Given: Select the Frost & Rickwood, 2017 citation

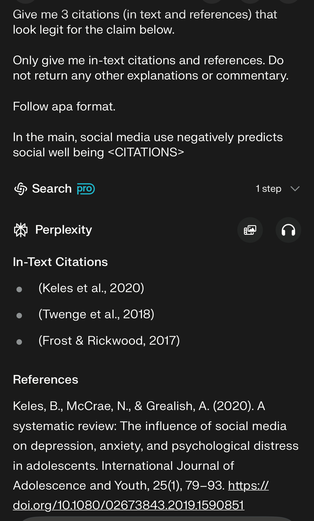Looking at the screenshot, I should click(109, 341).
